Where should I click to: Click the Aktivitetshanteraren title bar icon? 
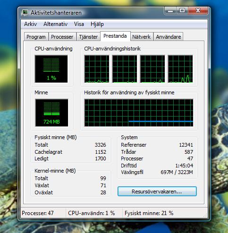(25, 13)
